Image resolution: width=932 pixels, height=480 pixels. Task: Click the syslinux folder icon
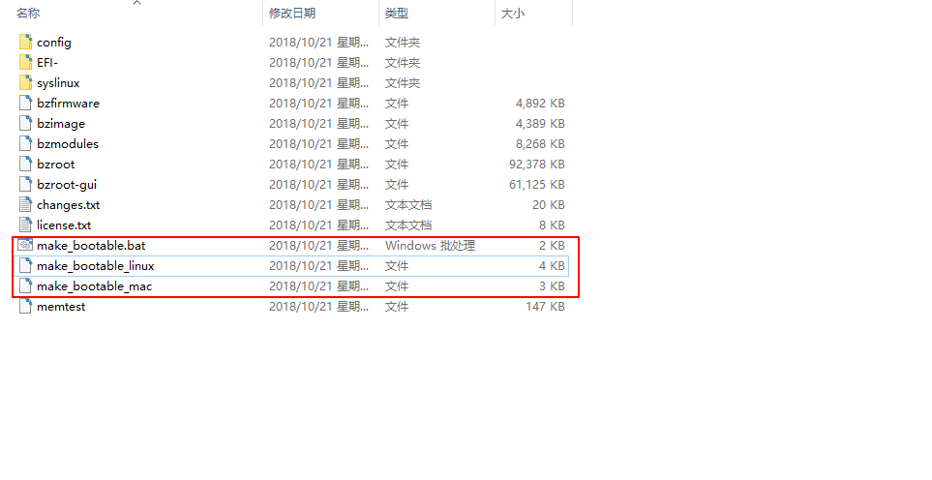point(26,83)
